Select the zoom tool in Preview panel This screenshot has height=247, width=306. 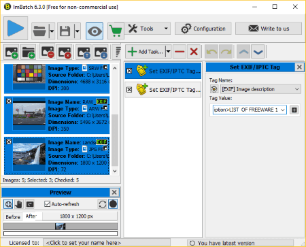tap(8, 204)
